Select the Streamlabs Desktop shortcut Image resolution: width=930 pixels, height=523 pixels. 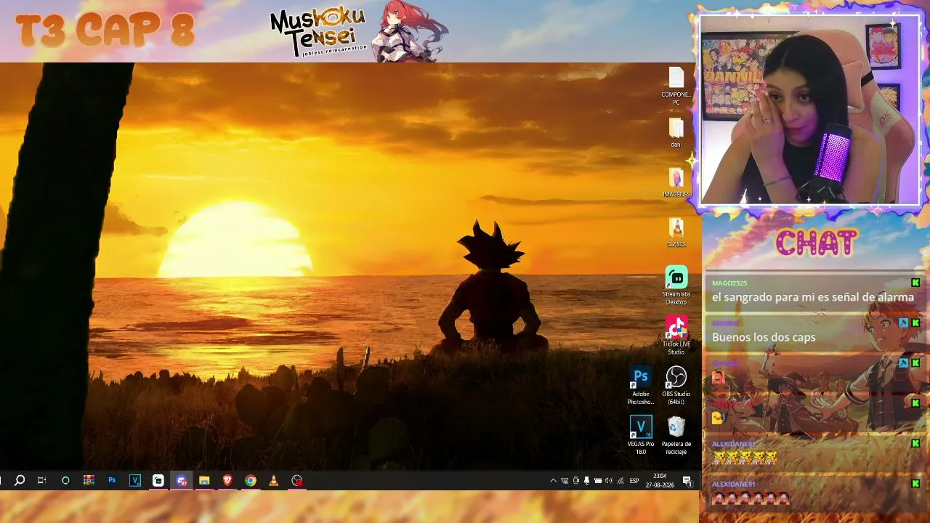pyautogui.click(x=676, y=285)
